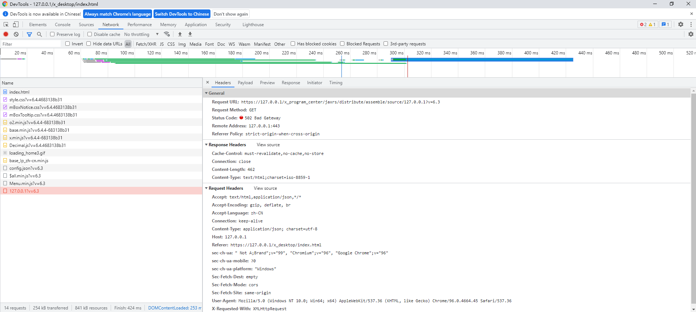Click the loading_home3.gif image icon
Image resolution: width=696 pixels, height=312 pixels.
(5, 153)
